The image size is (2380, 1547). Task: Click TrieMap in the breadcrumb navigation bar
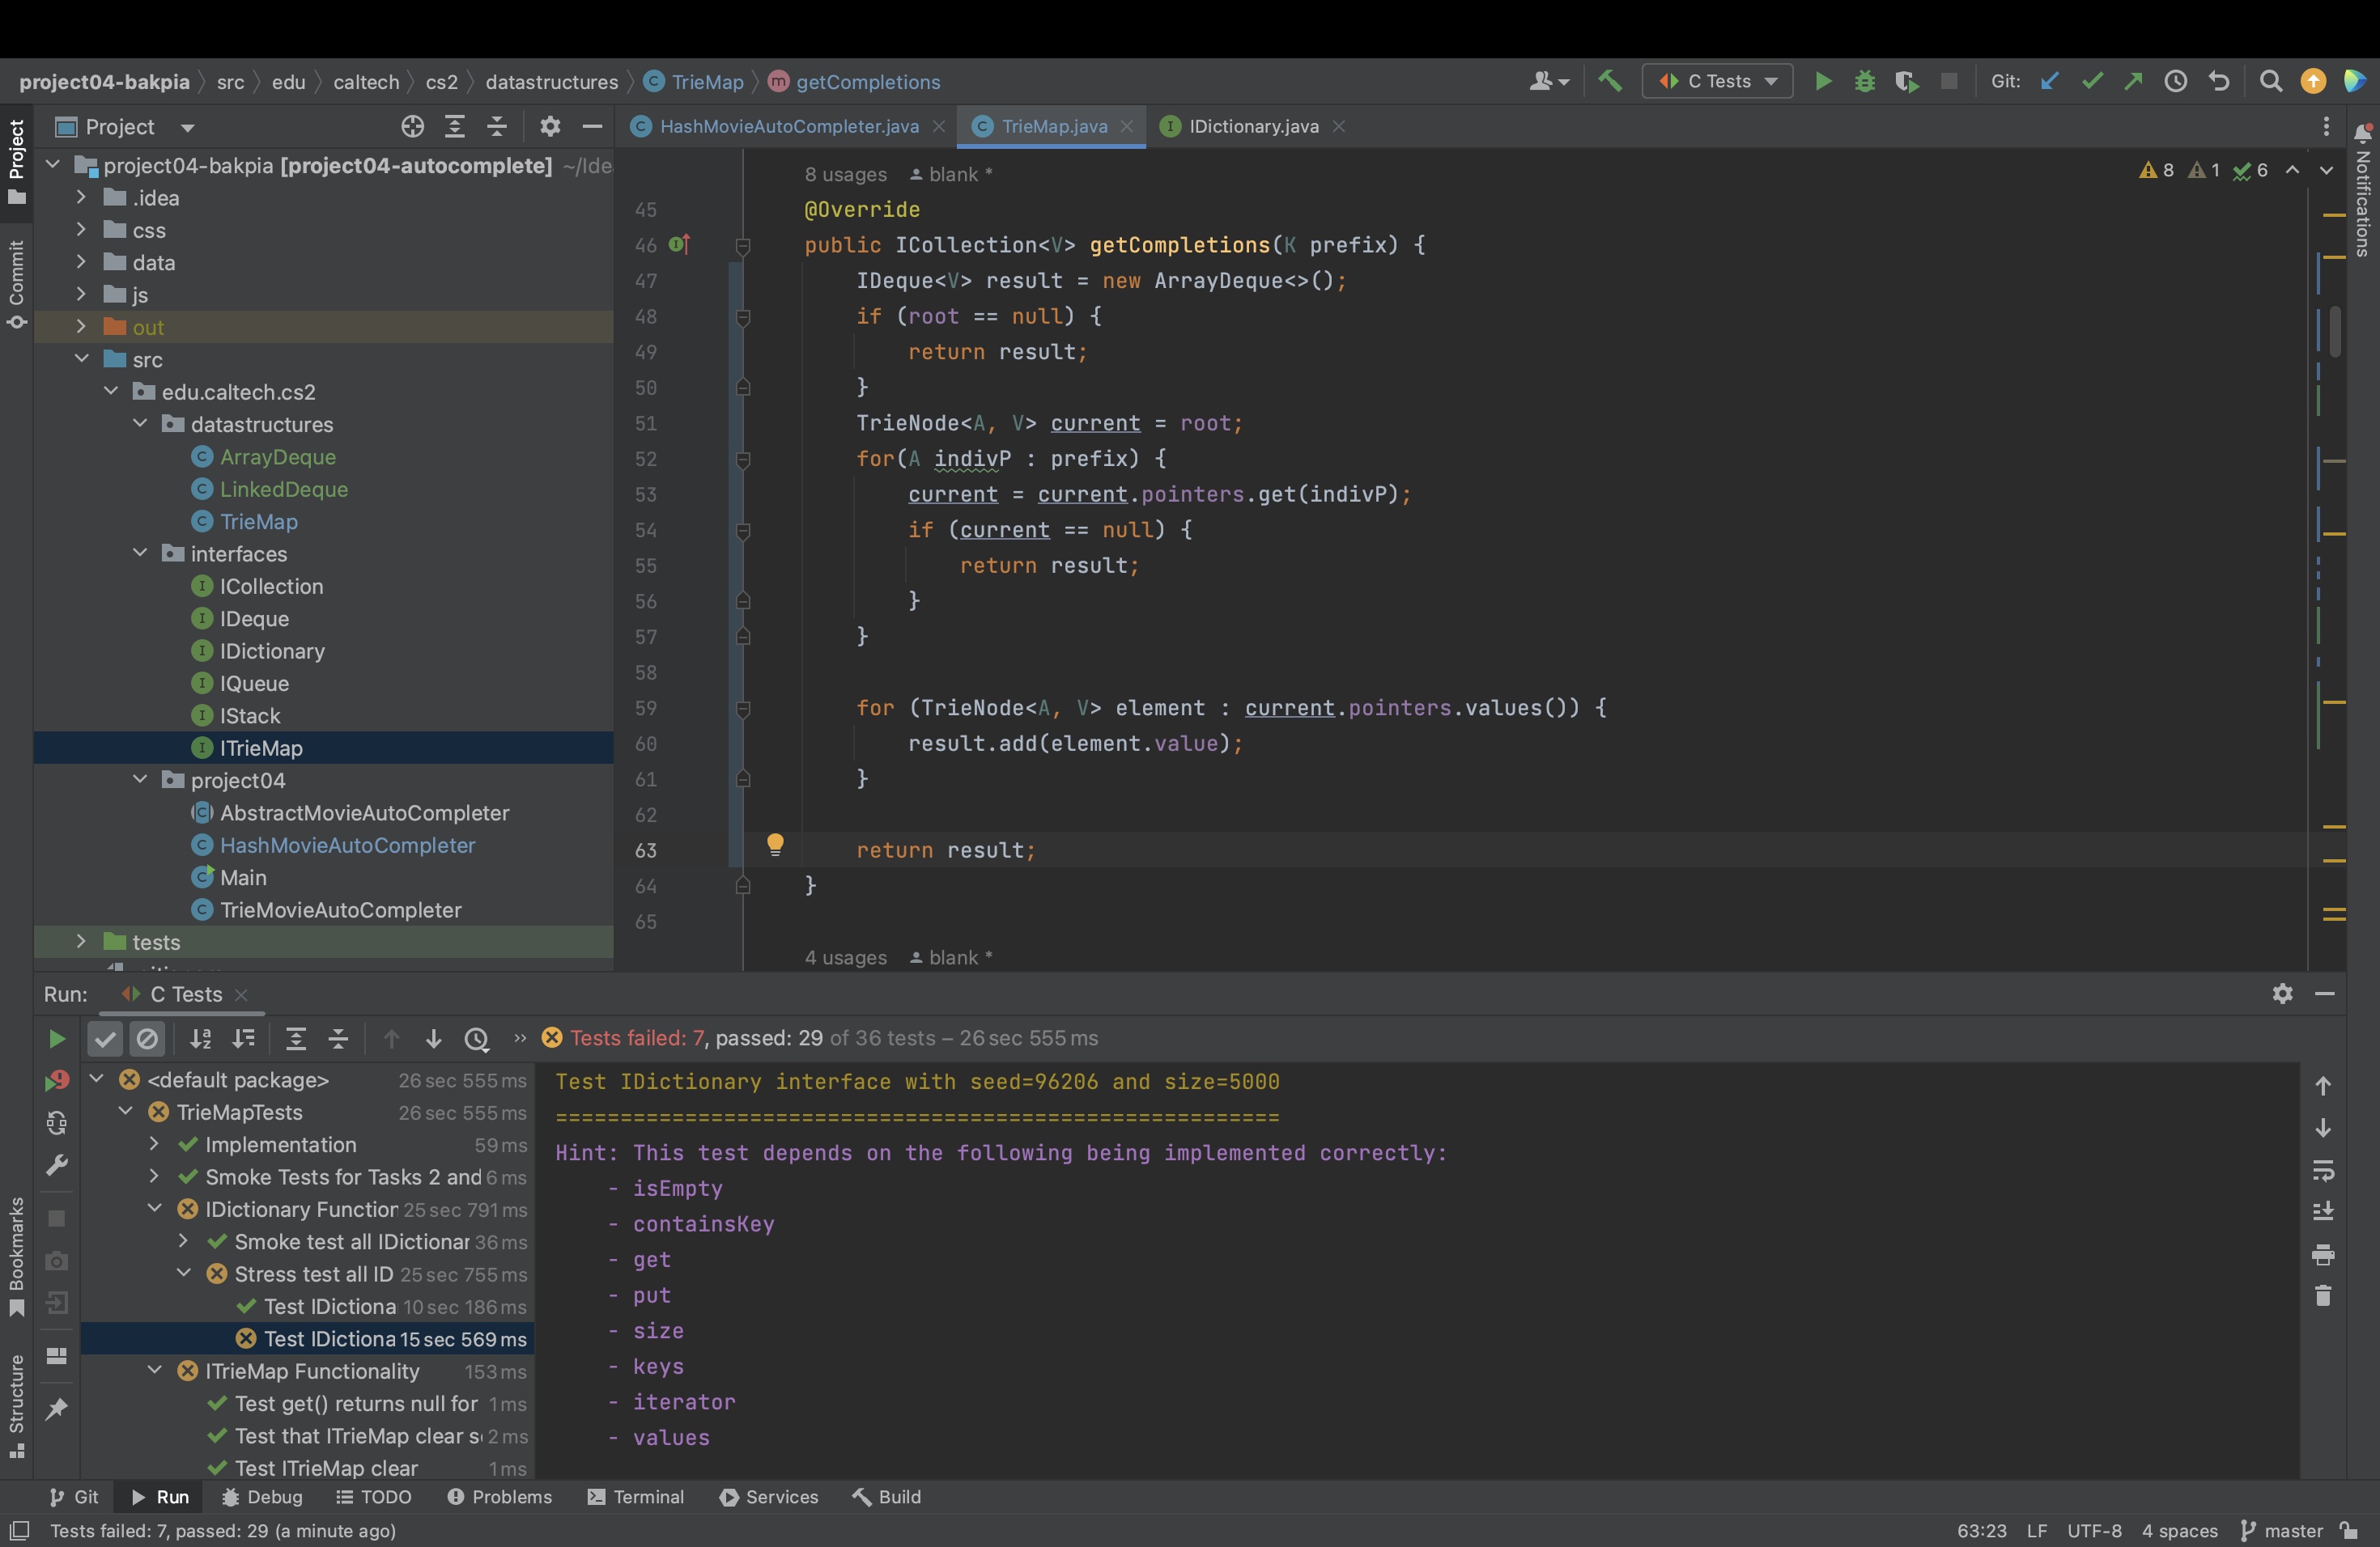click(707, 82)
